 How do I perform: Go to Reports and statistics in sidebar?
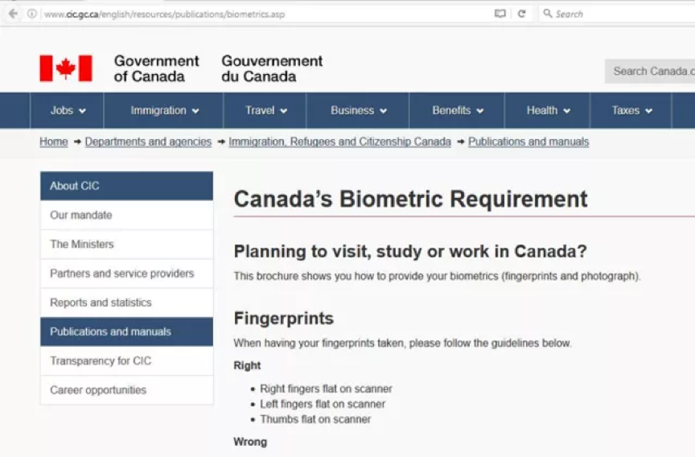coord(126,303)
